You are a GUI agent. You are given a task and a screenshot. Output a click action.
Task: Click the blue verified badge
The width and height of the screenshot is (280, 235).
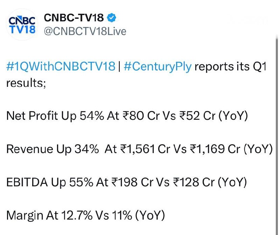112,18
